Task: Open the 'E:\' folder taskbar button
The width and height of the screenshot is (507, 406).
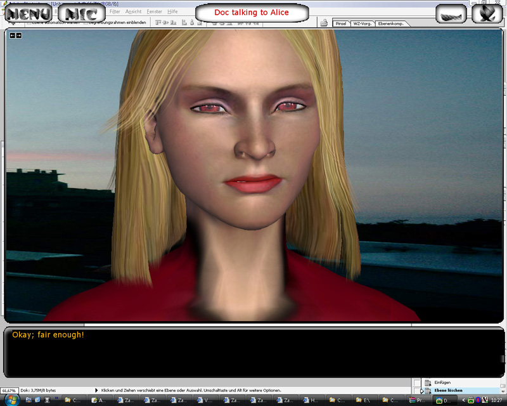Action: (x=366, y=400)
